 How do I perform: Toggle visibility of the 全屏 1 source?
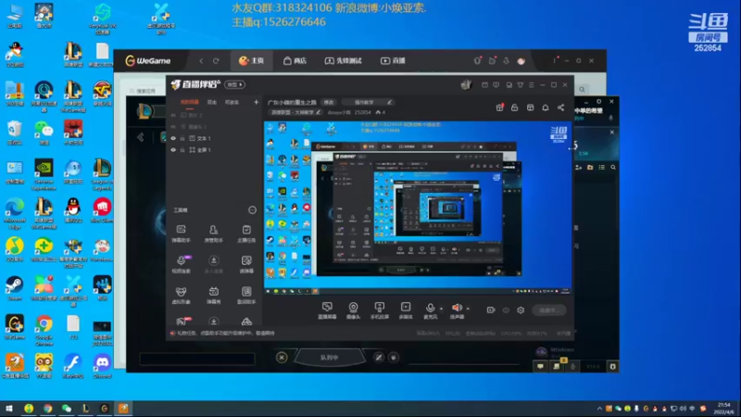pyautogui.click(x=173, y=150)
